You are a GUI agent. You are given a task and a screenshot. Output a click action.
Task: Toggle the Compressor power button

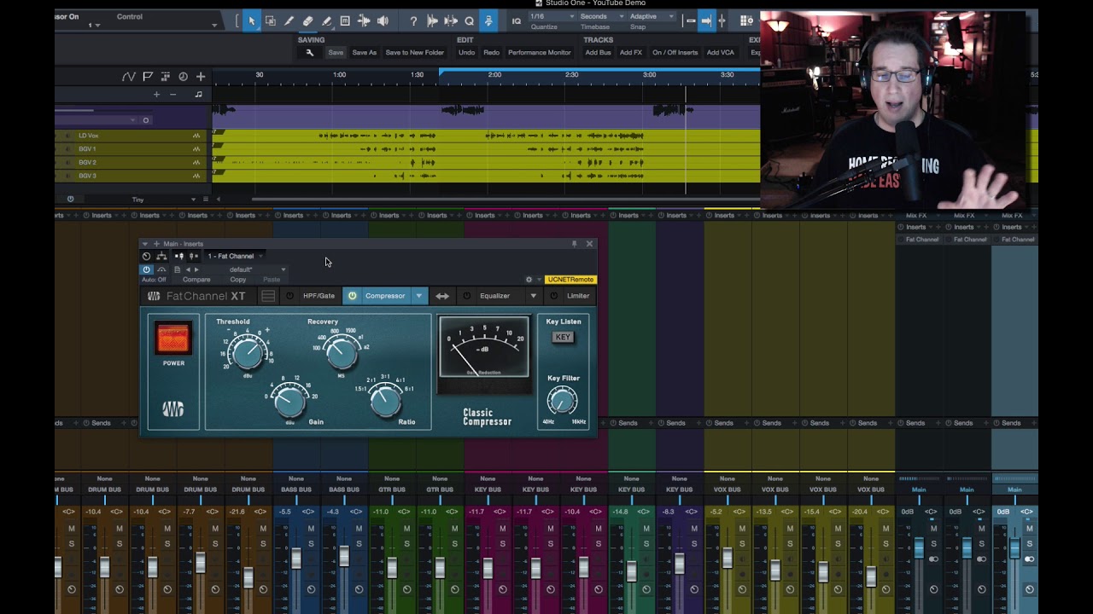(352, 296)
